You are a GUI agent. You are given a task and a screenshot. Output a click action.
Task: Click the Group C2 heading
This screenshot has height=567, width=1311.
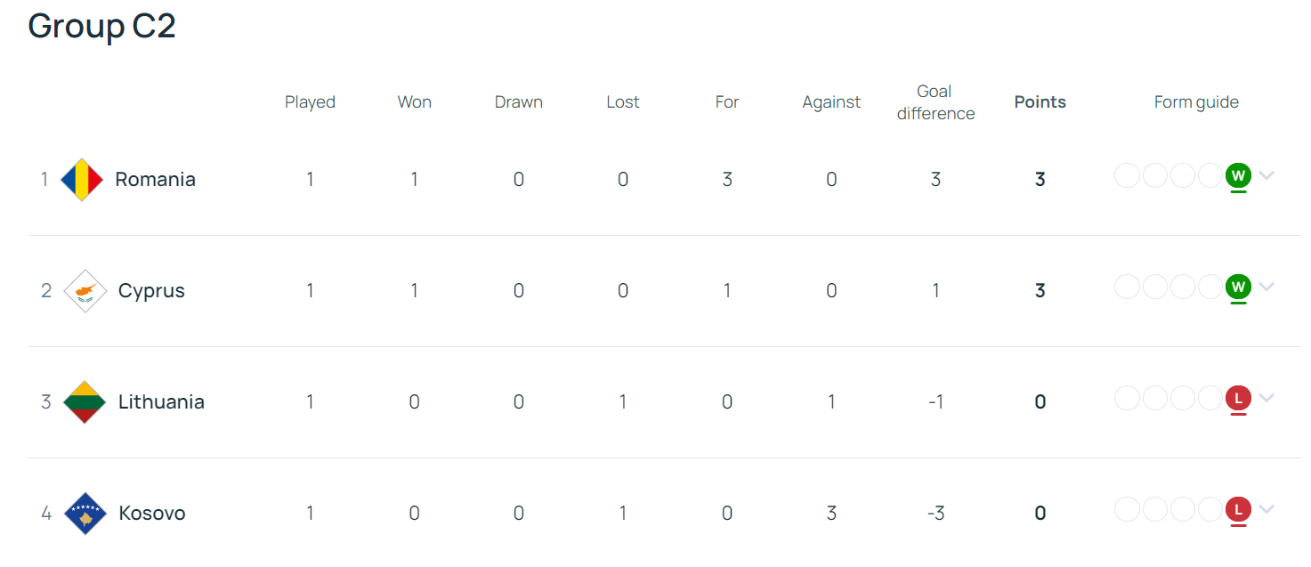tap(101, 27)
